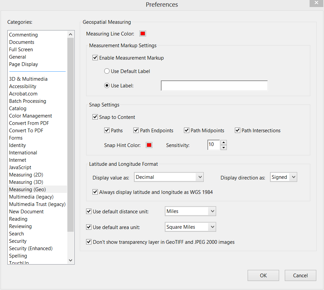Viewport: 324px width, 290px height.
Task: Toggle Enable Measurement Markup checkbox
Action: point(95,58)
